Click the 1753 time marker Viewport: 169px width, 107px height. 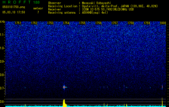click(50, 23)
